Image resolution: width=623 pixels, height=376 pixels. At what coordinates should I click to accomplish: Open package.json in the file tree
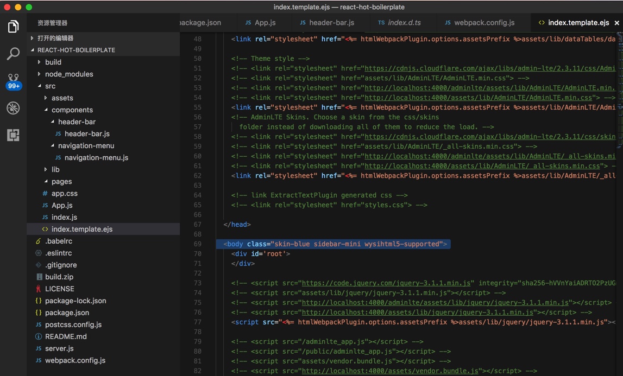(x=67, y=313)
